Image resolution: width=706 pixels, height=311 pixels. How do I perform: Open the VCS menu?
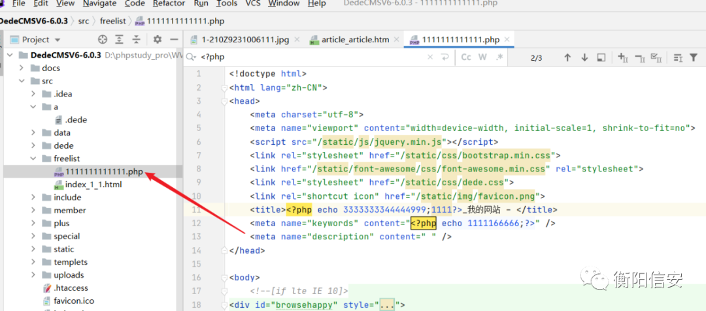pyautogui.click(x=252, y=4)
